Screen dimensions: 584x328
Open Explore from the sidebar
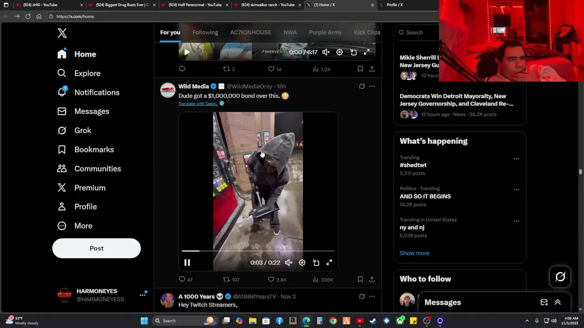click(x=78, y=73)
